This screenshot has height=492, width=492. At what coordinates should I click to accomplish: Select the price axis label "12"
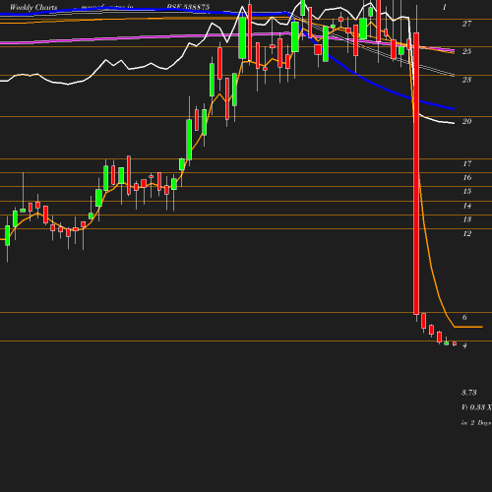tap(467, 233)
